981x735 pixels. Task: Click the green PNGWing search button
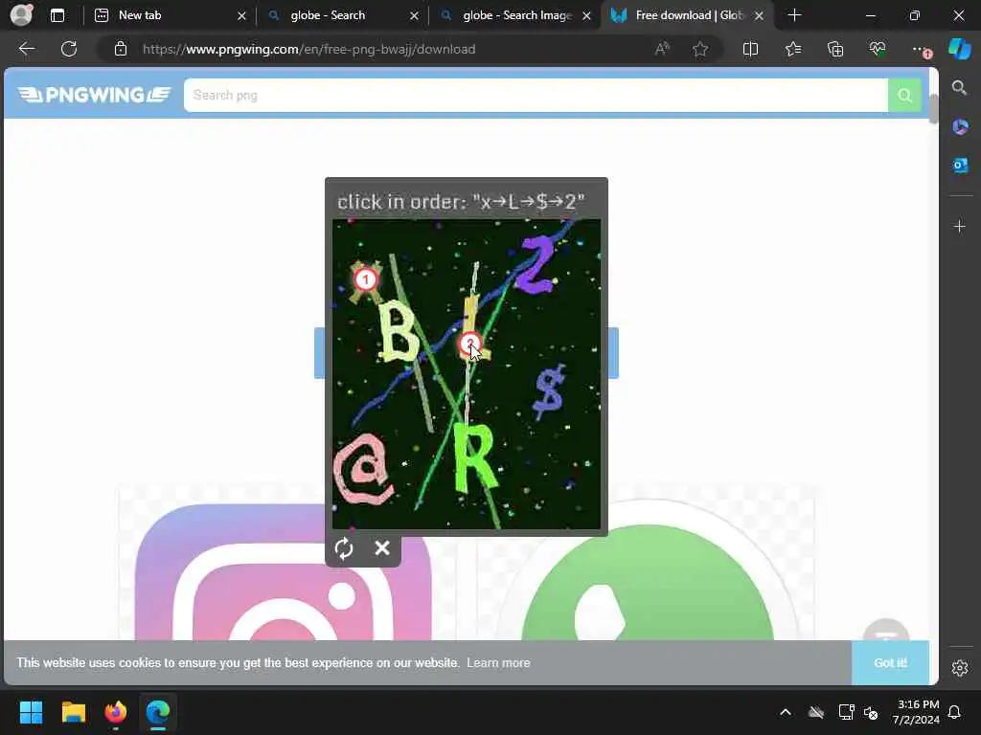[x=904, y=95]
